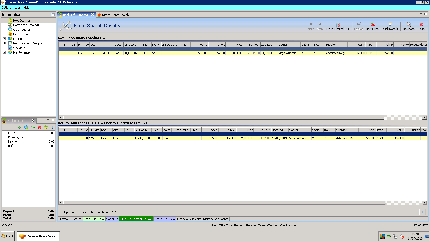Viewport: 430px width, 242px height.
Task: Click the More toolbar button
Action: [311, 26]
